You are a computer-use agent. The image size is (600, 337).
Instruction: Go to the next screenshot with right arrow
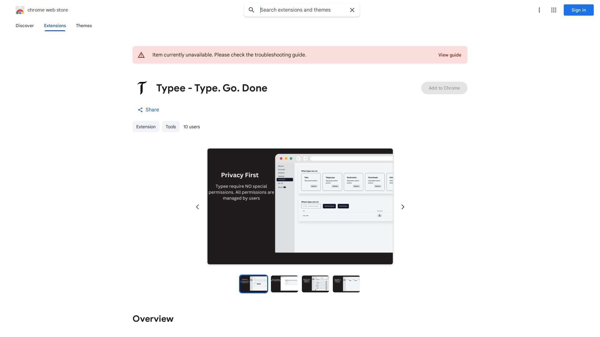402,207
